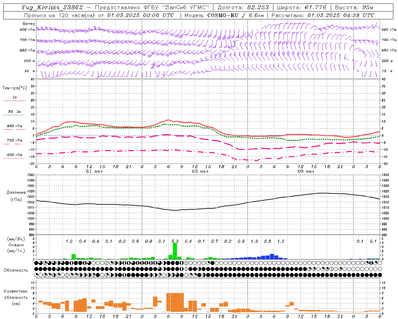398x319 pixels.
Task: Click the Рассчитано: 01.05.2025 04:39 UTC timestamp
Action: click(x=323, y=15)
